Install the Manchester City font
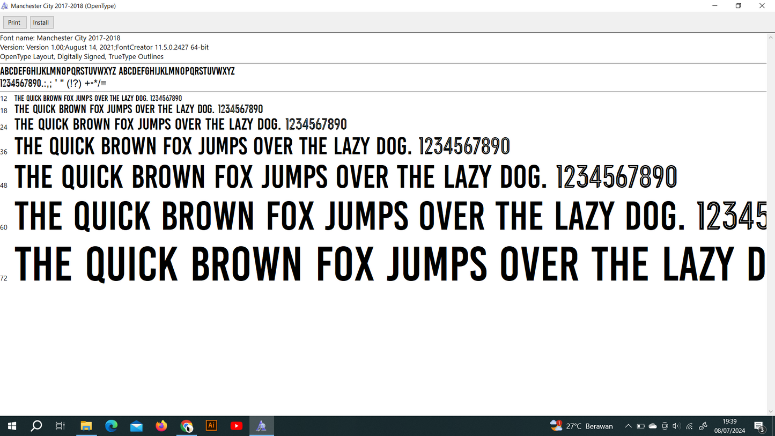 [x=41, y=23]
